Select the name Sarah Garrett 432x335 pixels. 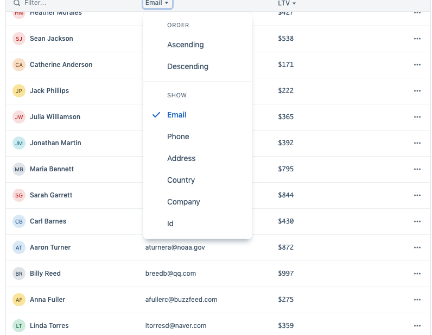tap(51, 195)
